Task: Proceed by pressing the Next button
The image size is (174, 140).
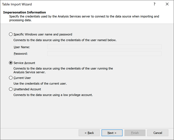Action: [112, 133]
